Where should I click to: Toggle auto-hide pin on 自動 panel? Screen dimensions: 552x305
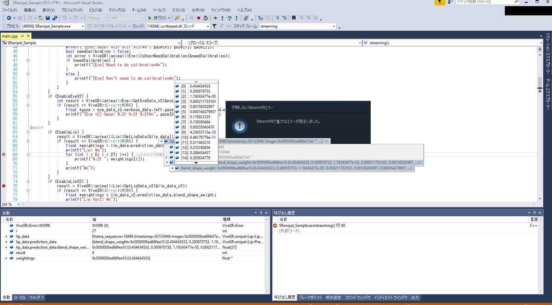click(260, 213)
